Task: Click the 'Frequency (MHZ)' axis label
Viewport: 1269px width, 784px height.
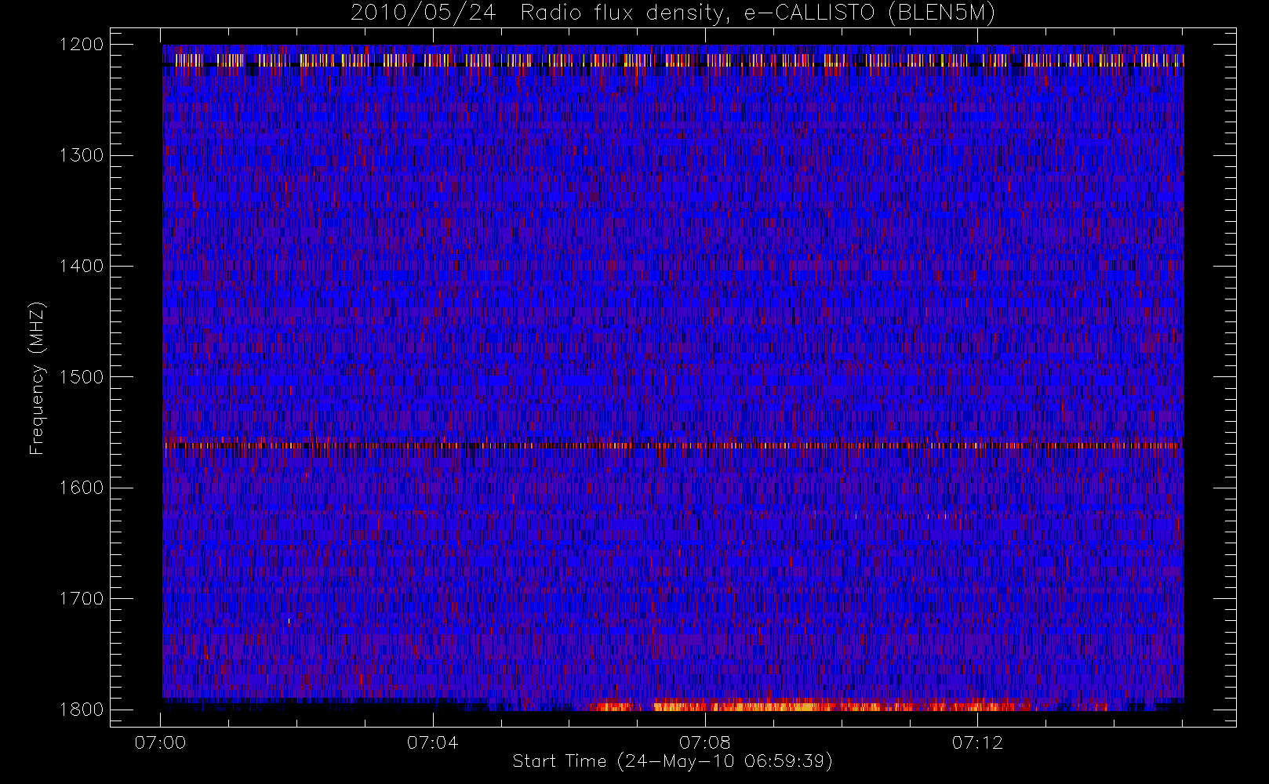Action: coord(37,378)
